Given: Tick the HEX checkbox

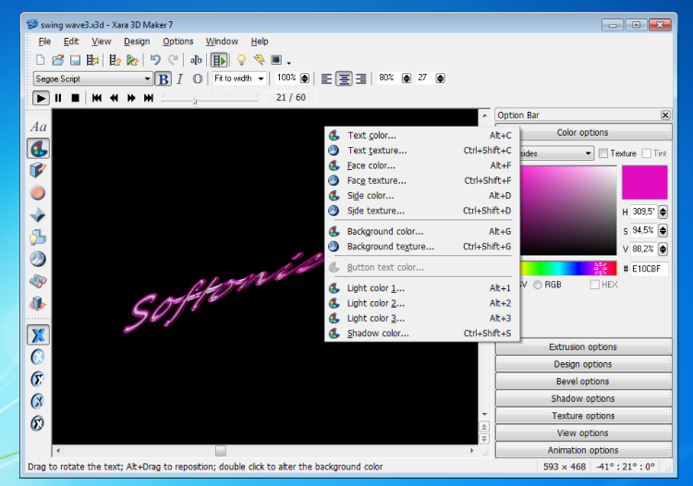Looking at the screenshot, I should point(594,285).
